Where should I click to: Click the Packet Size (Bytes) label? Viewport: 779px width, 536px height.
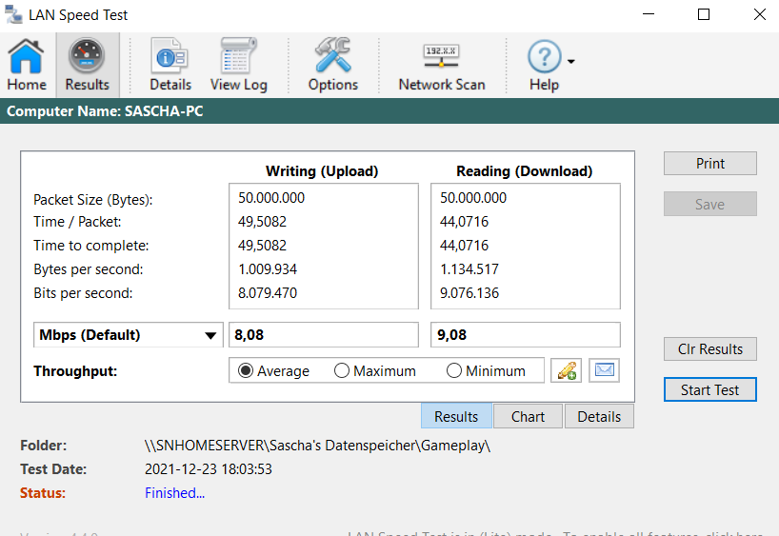pyautogui.click(x=93, y=200)
